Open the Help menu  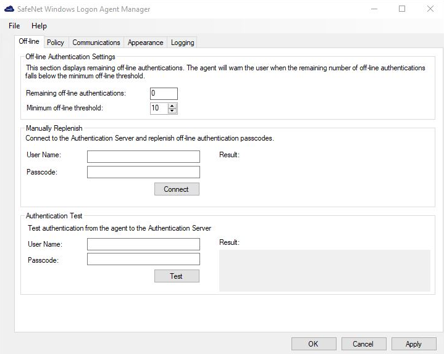click(39, 26)
